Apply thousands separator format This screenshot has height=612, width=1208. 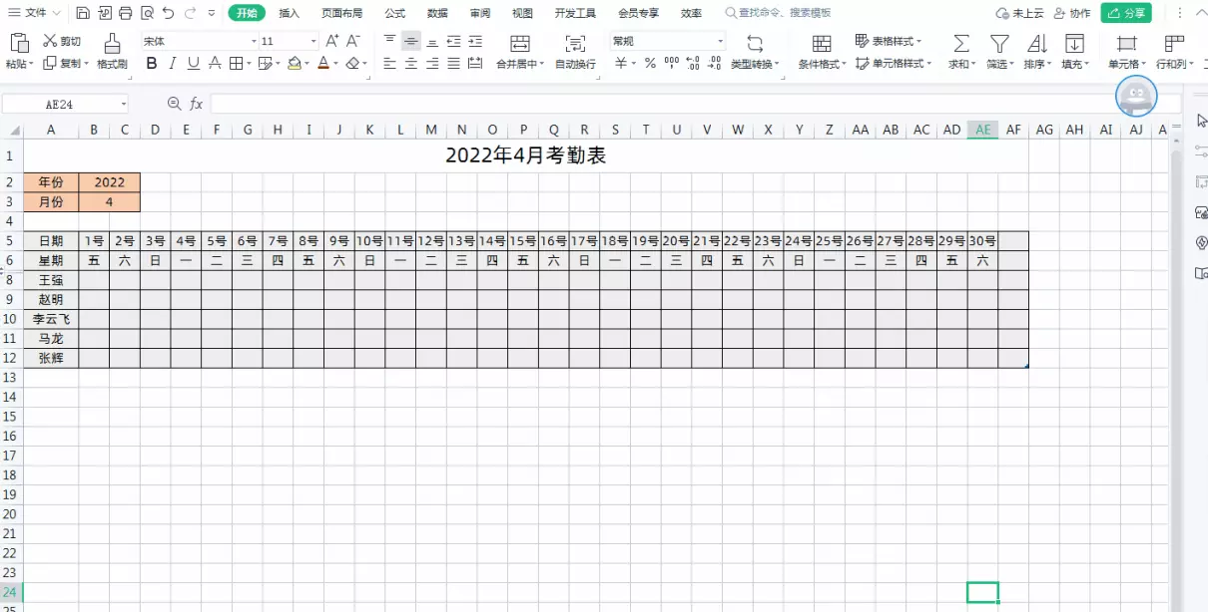coord(671,63)
